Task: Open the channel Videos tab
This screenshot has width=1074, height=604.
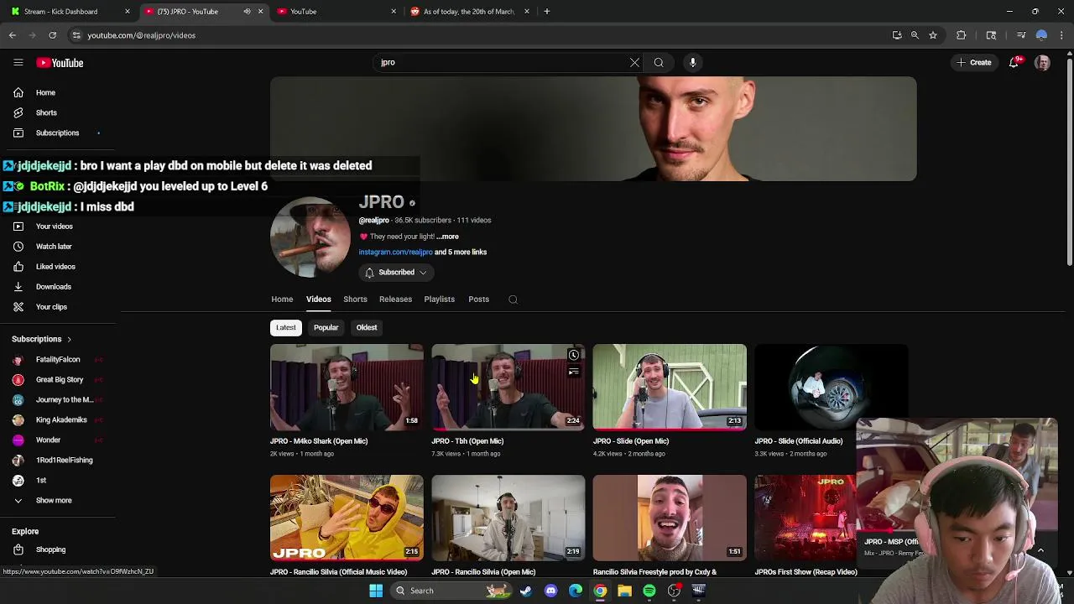Action: (318, 299)
